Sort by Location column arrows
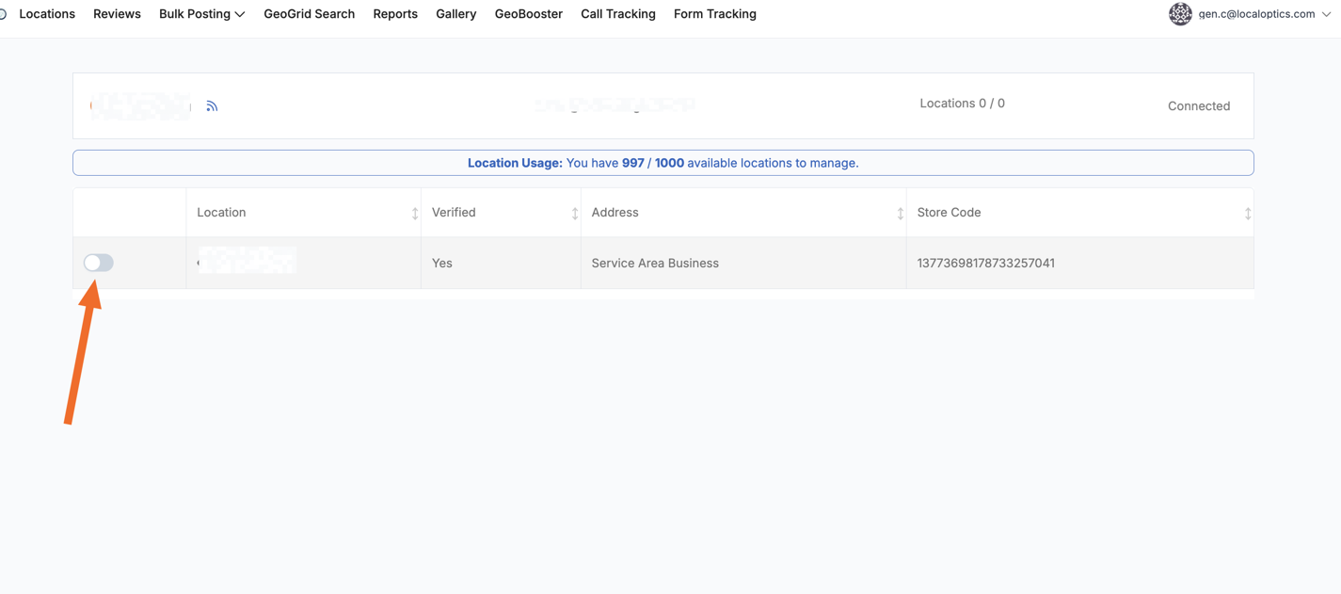Image resolution: width=1341 pixels, height=594 pixels. 414,214
